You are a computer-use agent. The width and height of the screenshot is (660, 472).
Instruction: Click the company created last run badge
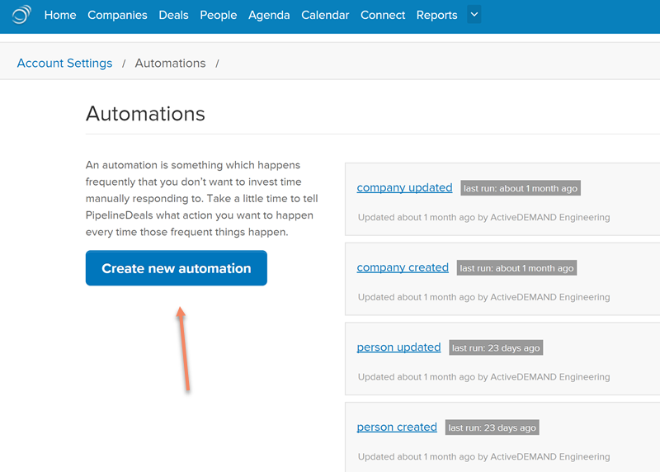516,268
